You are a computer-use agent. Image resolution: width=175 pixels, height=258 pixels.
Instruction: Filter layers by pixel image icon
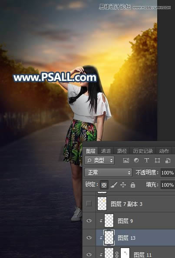click(126, 160)
